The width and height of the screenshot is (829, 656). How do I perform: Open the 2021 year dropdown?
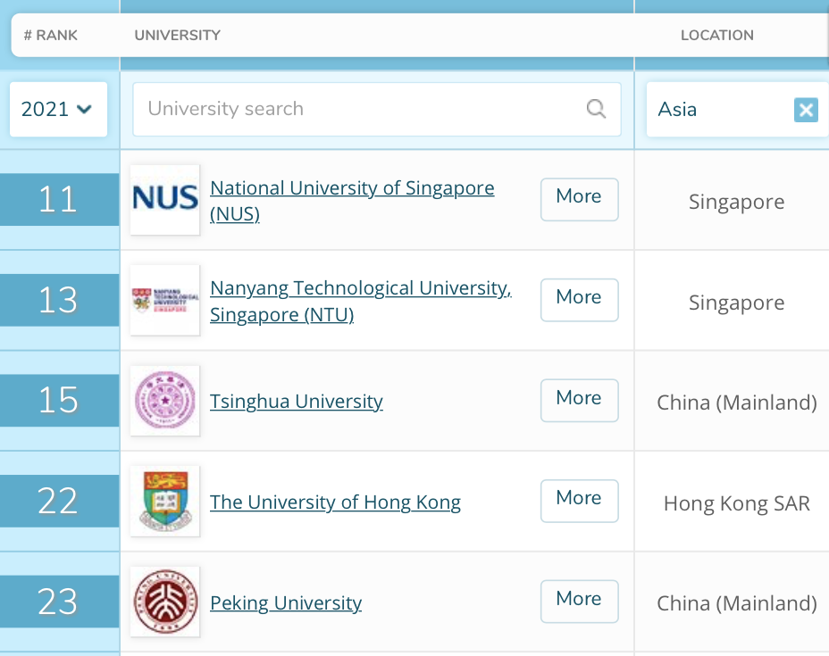58,109
